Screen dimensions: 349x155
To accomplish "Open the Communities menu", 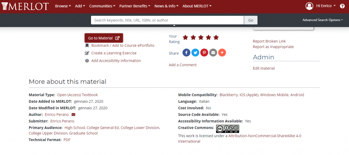I will [x=102, y=6].
